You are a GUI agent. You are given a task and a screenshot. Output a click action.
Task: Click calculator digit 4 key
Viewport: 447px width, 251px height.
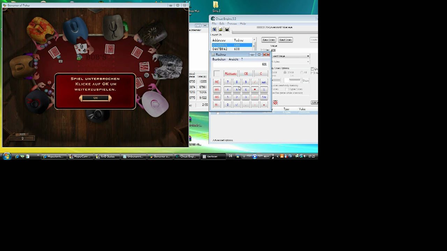227,90
